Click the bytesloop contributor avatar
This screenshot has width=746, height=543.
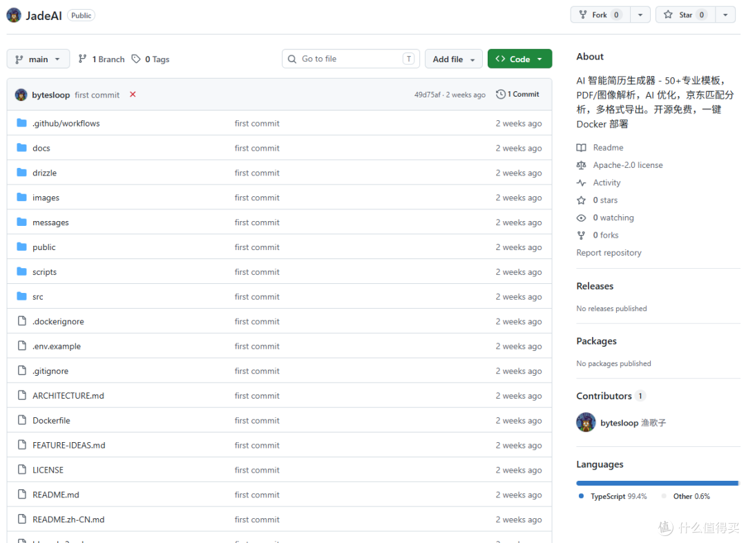pos(586,422)
